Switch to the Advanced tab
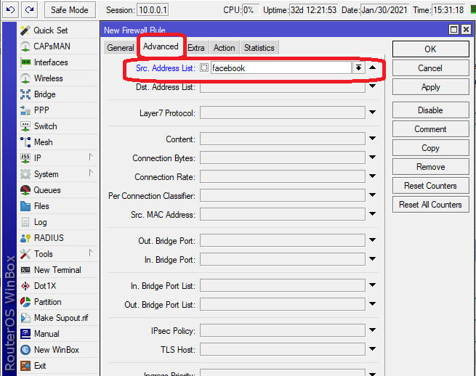Image resolution: width=476 pixels, height=376 pixels. (x=161, y=46)
